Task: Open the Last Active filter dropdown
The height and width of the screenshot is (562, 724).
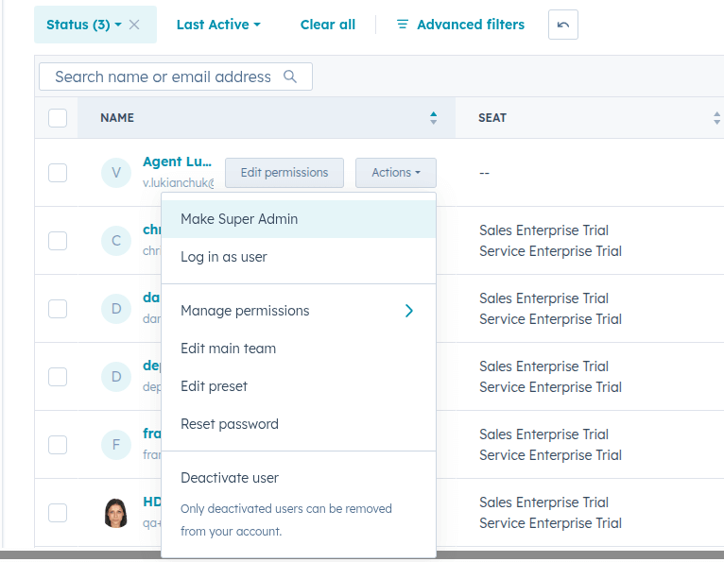Action: click(x=218, y=25)
